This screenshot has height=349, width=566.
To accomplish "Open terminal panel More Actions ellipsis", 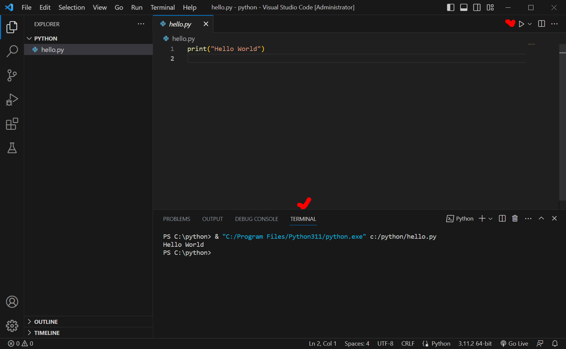I will (x=528, y=219).
